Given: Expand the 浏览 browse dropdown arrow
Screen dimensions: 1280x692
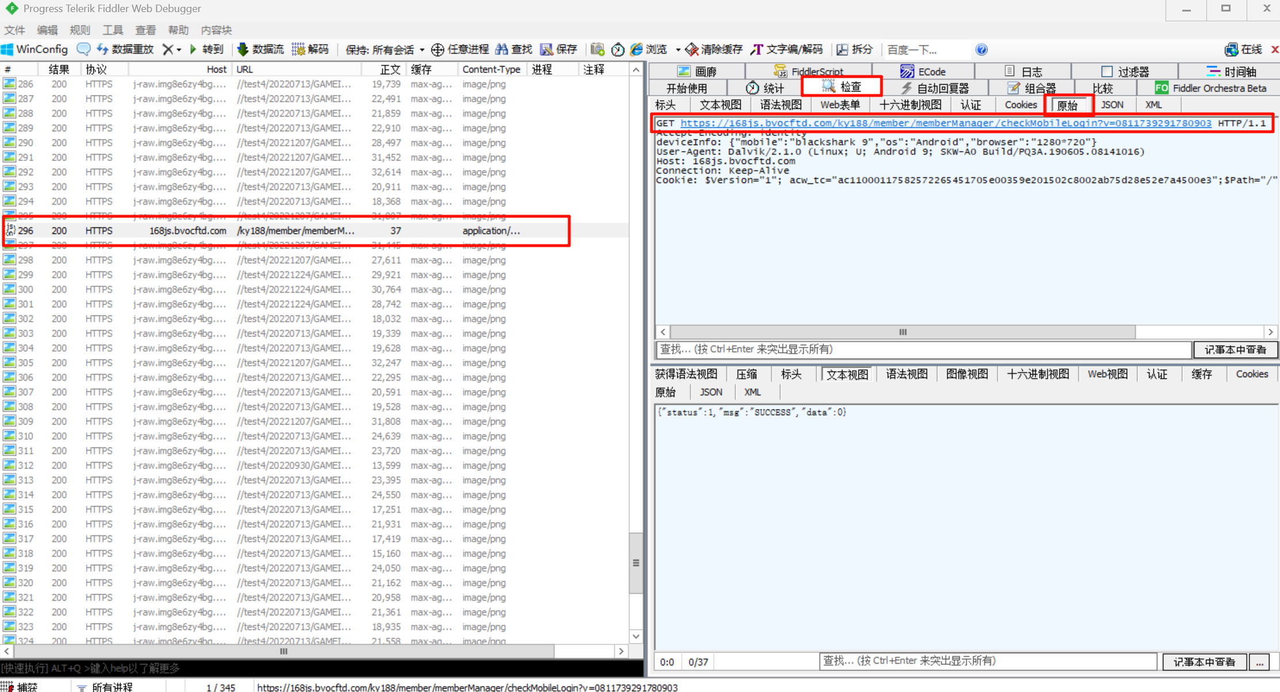Looking at the screenshot, I should tap(678, 50).
